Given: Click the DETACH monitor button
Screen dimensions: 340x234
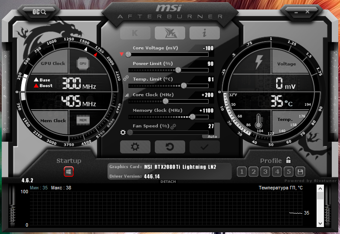Looking at the screenshot, I should point(168,182).
